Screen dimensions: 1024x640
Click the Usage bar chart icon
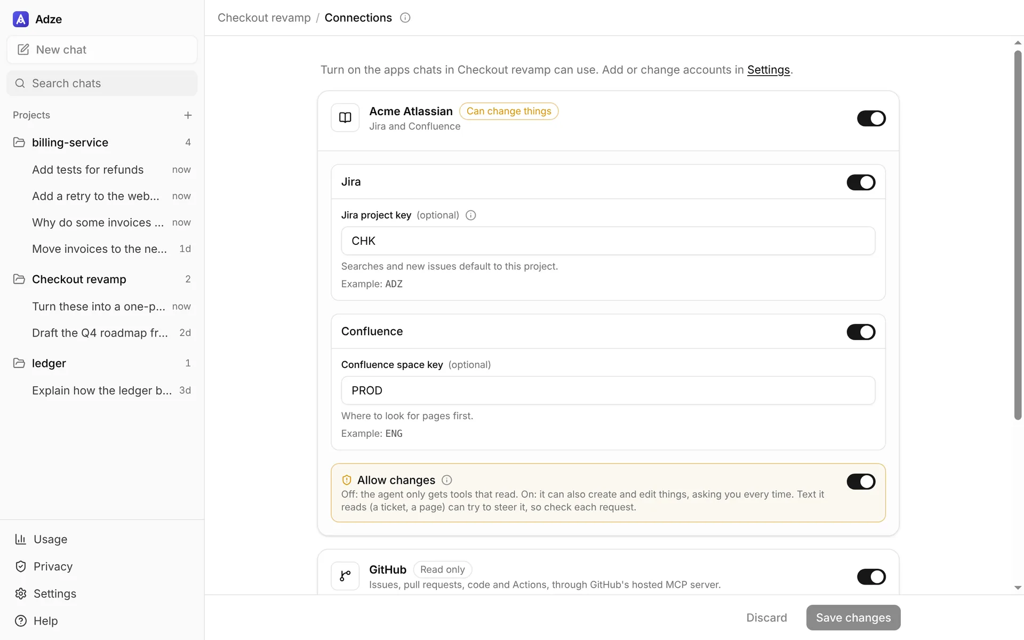21,539
